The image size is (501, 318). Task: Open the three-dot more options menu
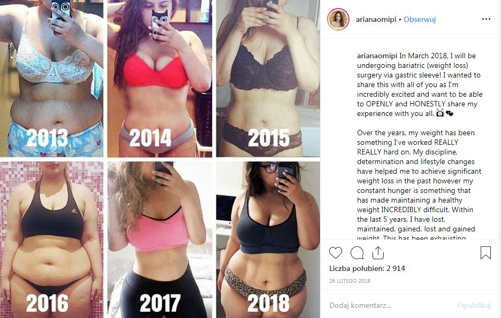486,19
